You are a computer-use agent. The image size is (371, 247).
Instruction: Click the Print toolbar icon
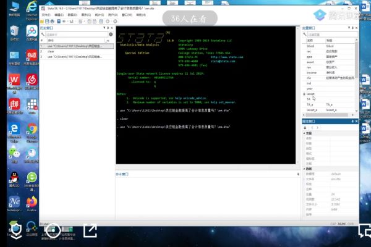pos(53,22)
